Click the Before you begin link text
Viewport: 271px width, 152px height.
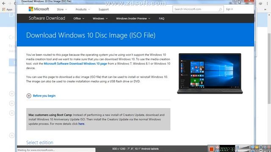pos(44,96)
